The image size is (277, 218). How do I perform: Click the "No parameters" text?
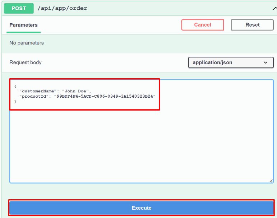pyautogui.click(x=27, y=43)
